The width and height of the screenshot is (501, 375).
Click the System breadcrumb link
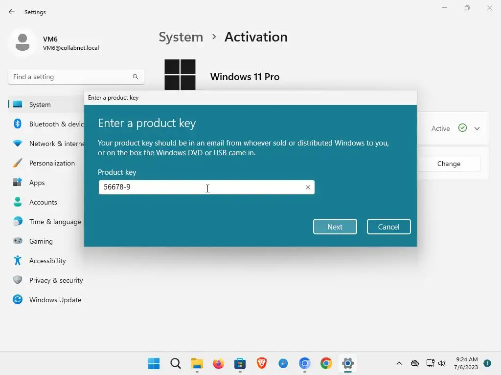click(x=181, y=37)
